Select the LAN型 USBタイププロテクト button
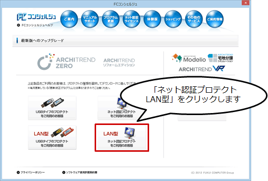This screenshot has height=181, width=268. click(52, 137)
